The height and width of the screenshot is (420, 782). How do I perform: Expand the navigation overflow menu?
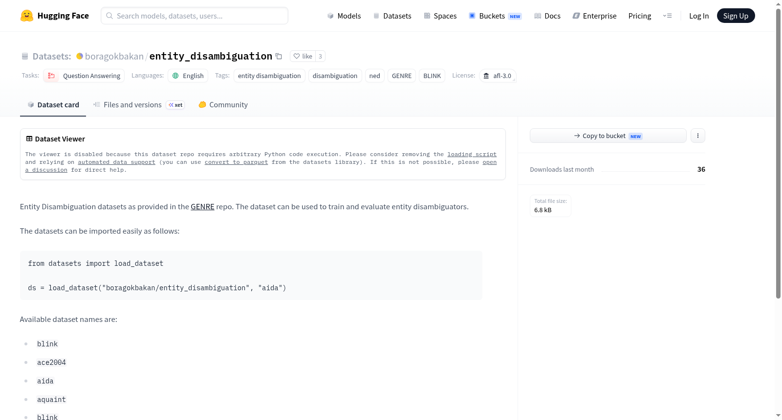(667, 16)
